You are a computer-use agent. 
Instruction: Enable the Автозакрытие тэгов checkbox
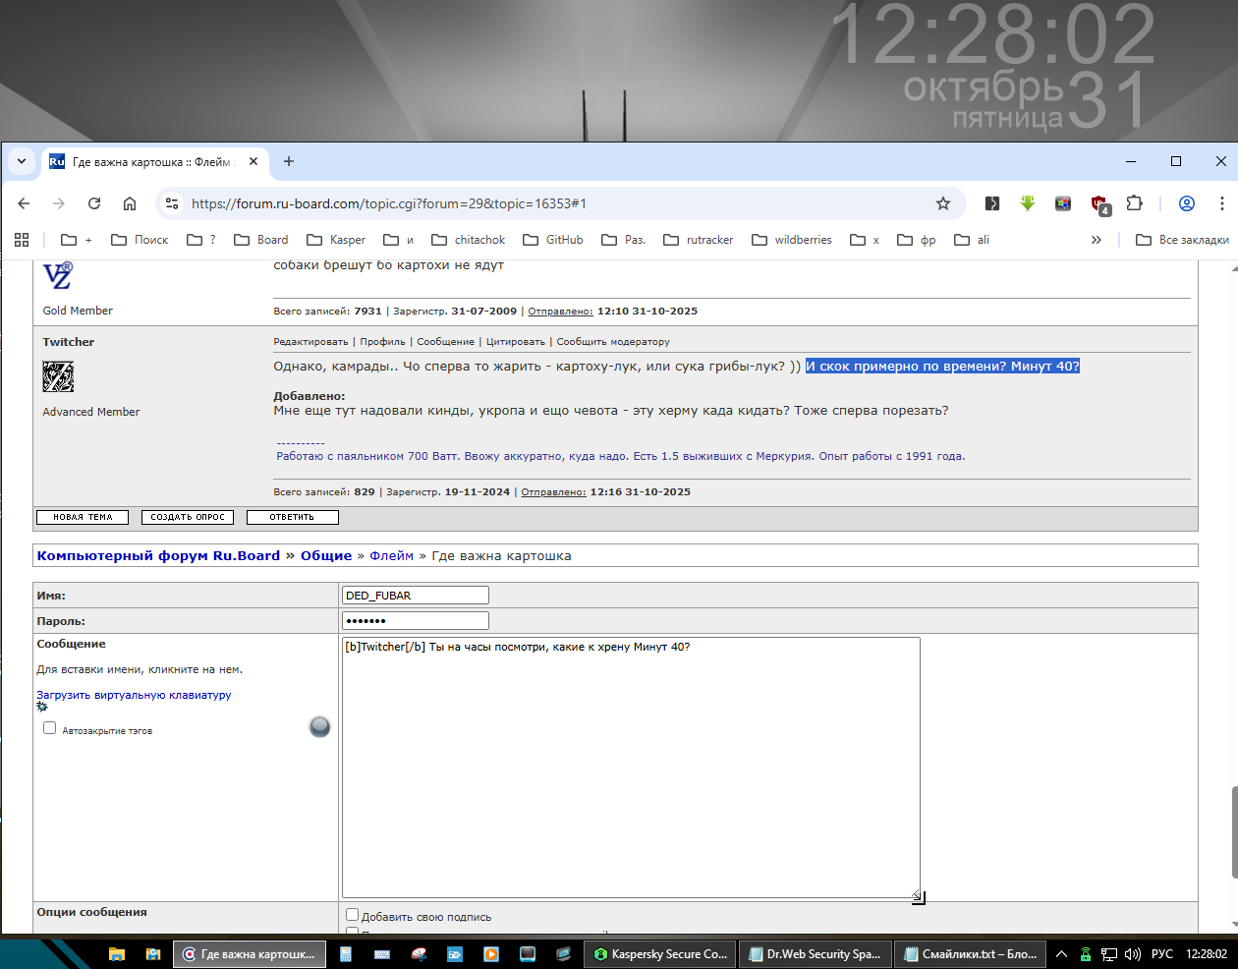pos(50,728)
